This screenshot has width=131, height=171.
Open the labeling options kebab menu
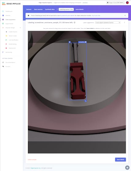(x=125, y=22)
